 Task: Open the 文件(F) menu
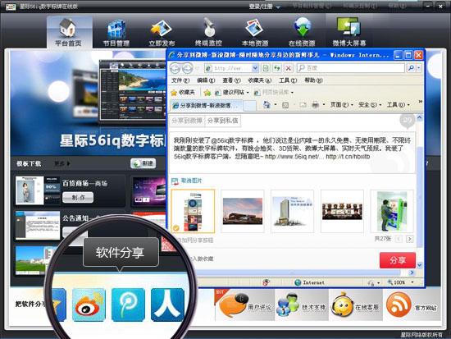180,80
